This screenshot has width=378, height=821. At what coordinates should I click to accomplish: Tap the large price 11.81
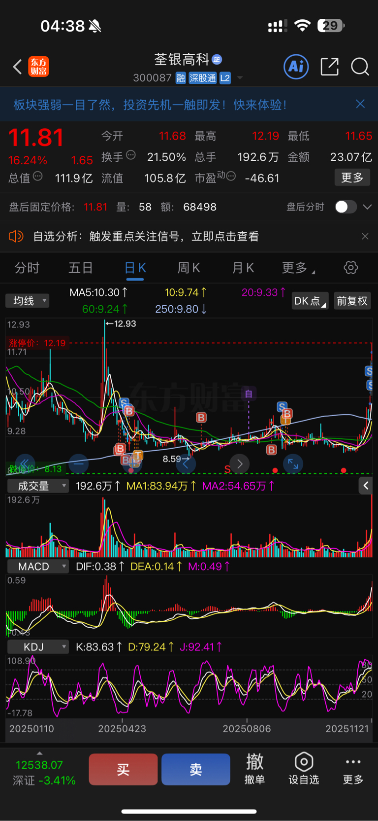pyautogui.click(x=36, y=138)
